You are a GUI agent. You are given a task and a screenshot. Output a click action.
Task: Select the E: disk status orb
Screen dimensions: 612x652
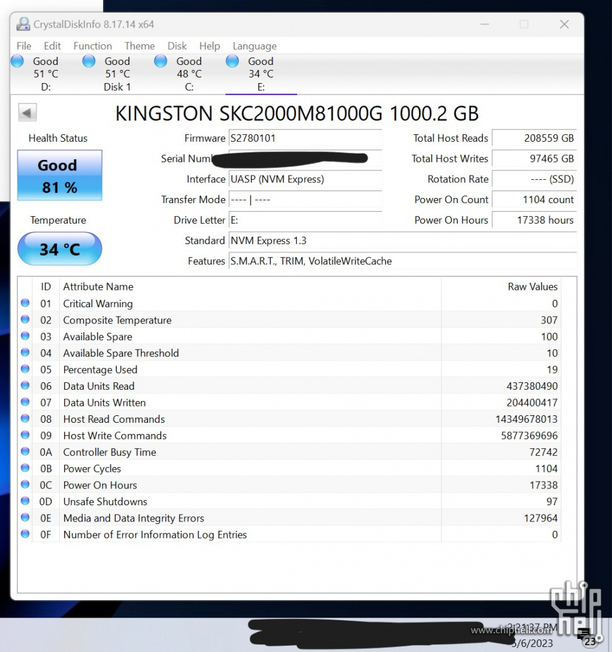(232, 61)
